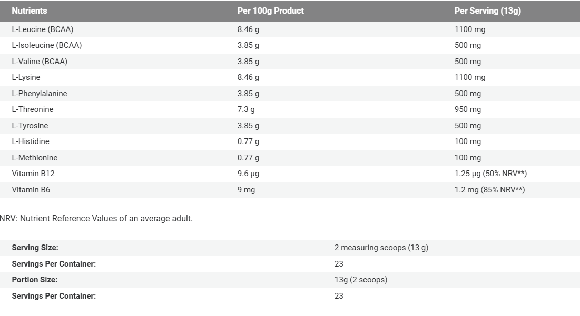Select the L-Isoleucine (BCAA) row label
The image size is (580, 316).
pos(47,45)
